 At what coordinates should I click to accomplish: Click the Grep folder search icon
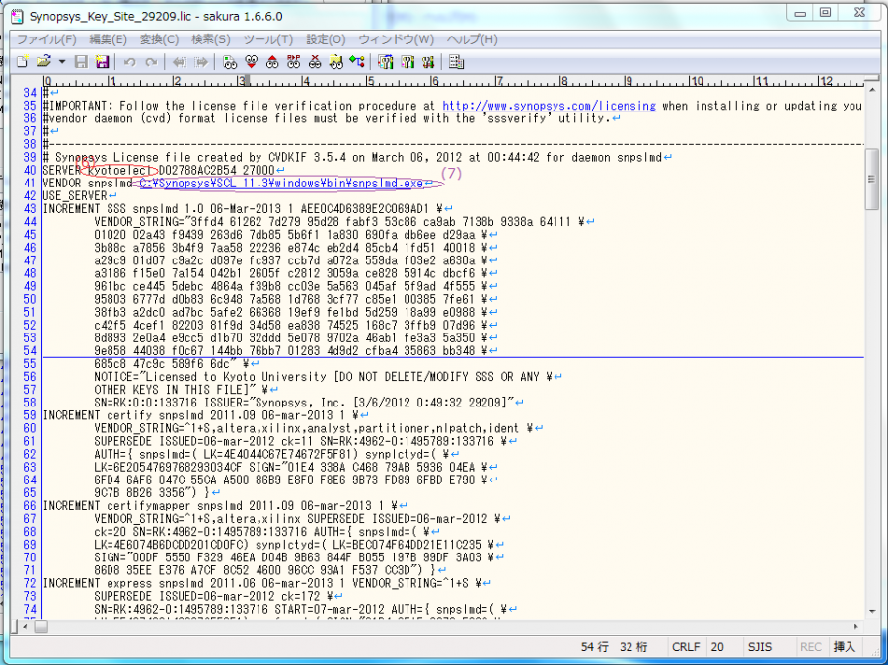tap(335, 61)
